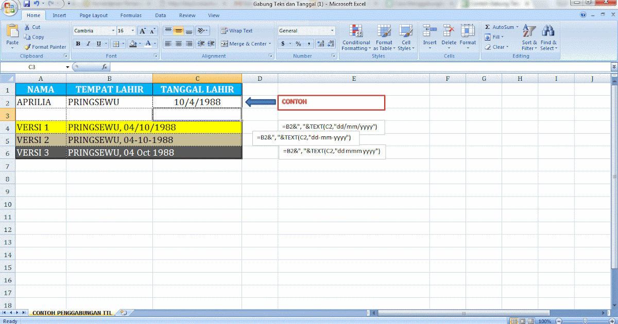Click column A header

pos(41,78)
